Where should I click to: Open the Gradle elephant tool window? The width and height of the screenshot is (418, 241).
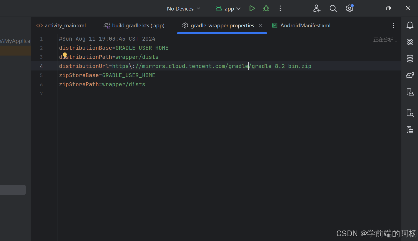410,75
